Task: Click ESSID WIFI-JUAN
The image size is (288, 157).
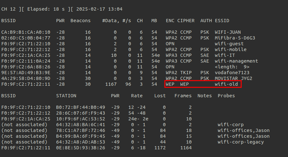Action: tap(228, 32)
